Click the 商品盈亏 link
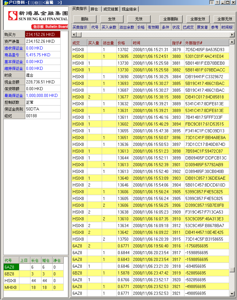 click(12, 55)
